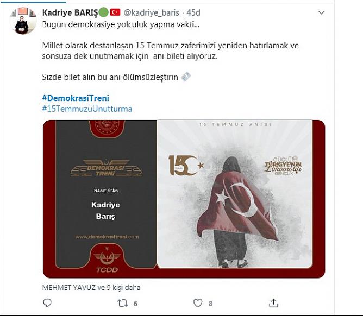Viewport: 363px width, 316px height.
Task: Click the like count 8
Action: tap(210, 304)
